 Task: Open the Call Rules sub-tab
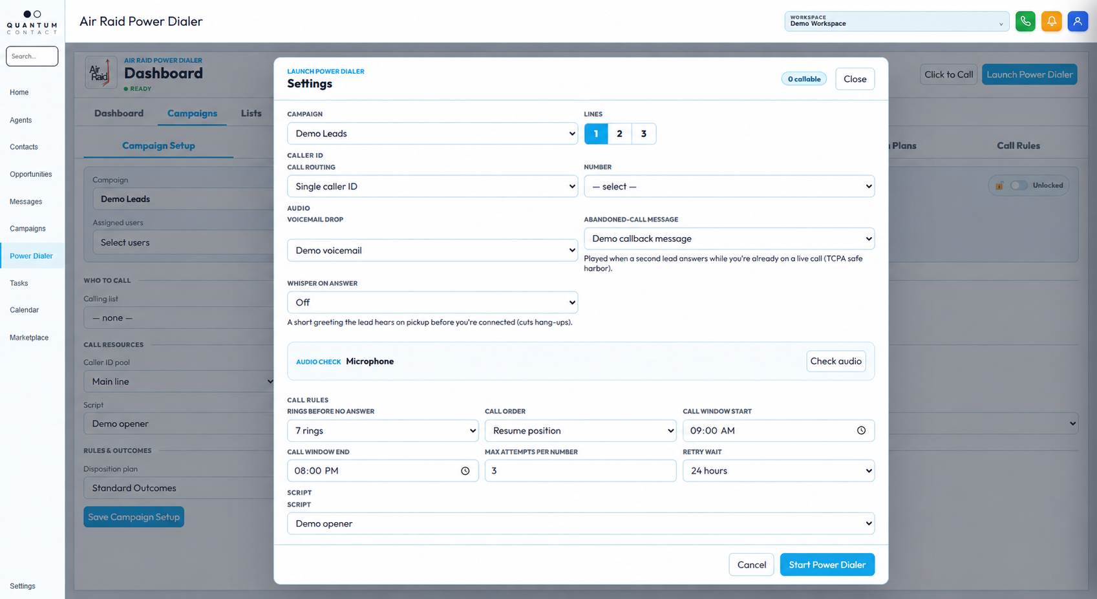tap(1018, 145)
